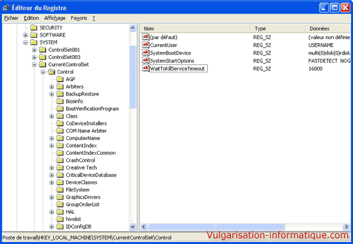Open the Affichage menu
Image resolution: width=353 pixels, height=244 pixels.
coord(55,18)
